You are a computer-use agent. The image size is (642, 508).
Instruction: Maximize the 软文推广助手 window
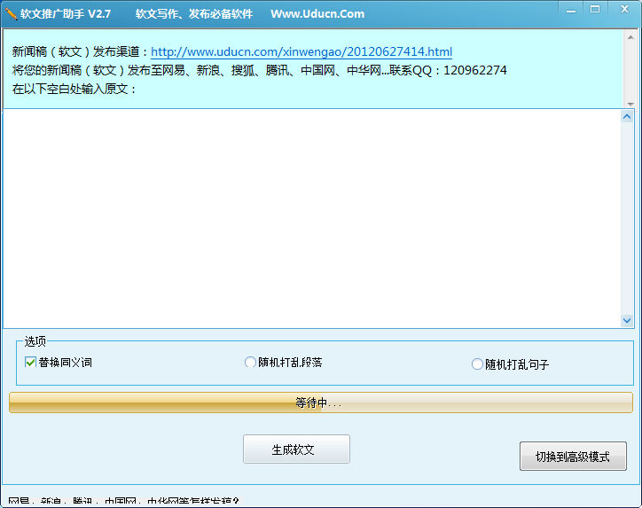pos(595,10)
